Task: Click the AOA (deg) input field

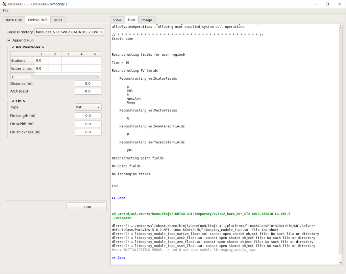Action: point(88,91)
